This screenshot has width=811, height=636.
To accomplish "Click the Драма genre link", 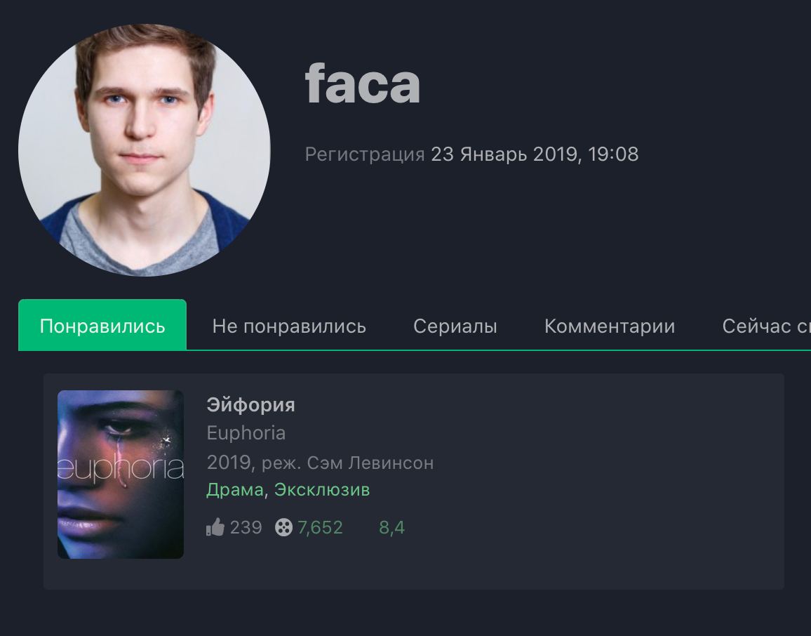I will 235,489.
